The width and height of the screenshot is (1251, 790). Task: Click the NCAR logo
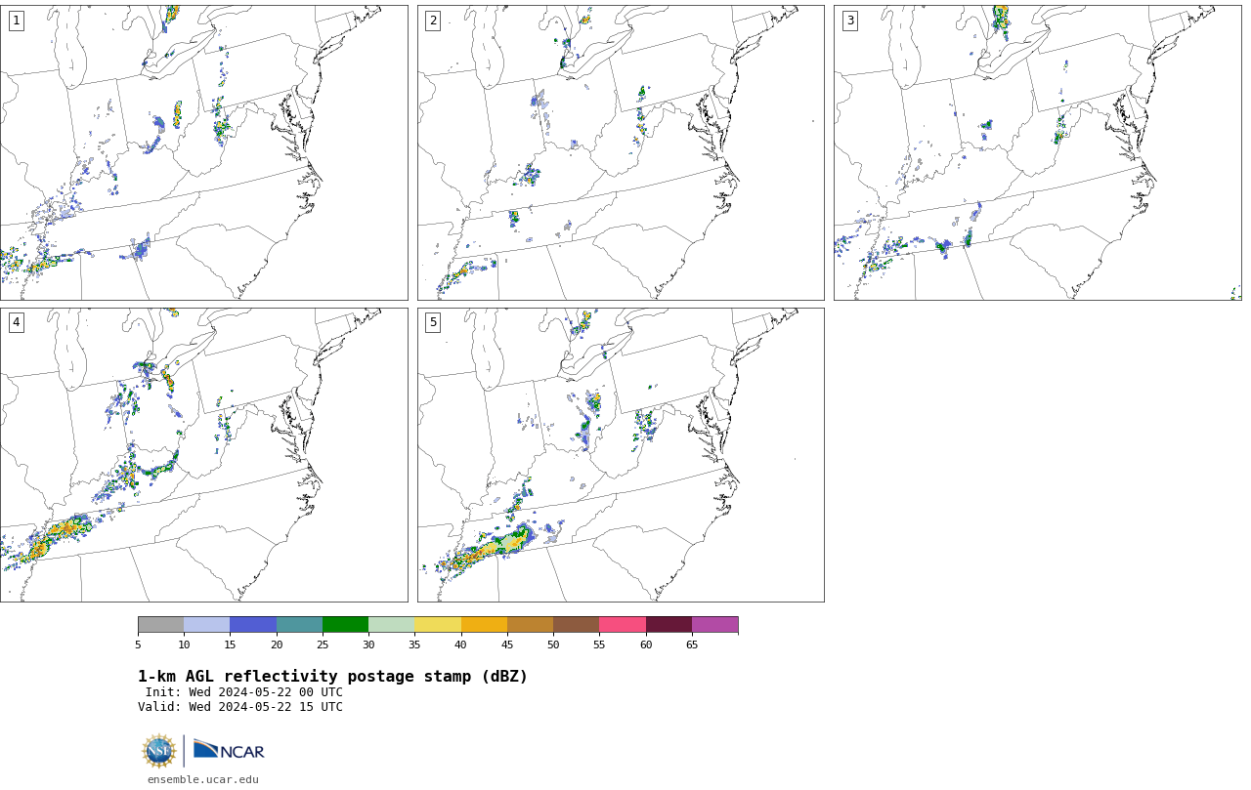(x=229, y=751)
